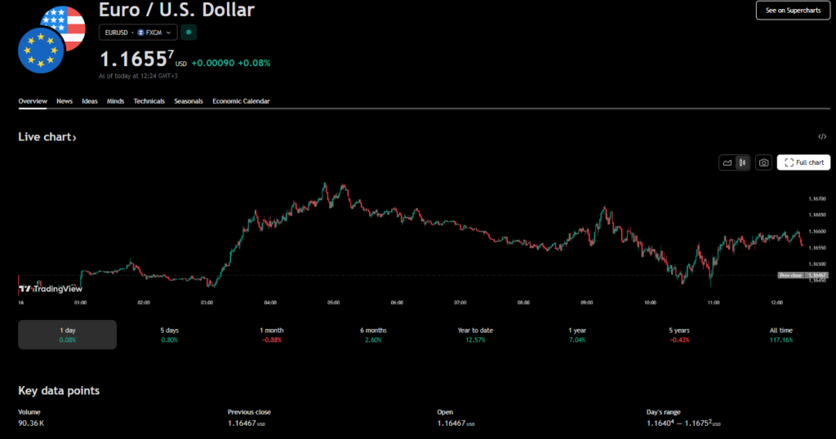Select the 1 day range
The width and height of the screenshot is (836, 439).
(x=67, y=335)
